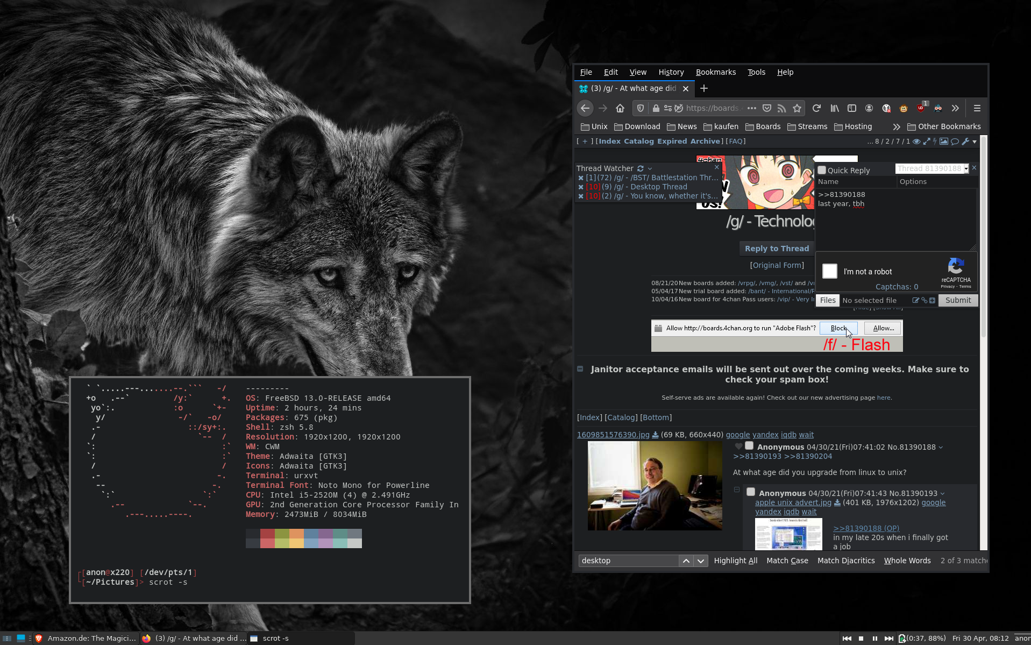
Task: Refresh the Thread Watcher list
Action: click(641, 168)
